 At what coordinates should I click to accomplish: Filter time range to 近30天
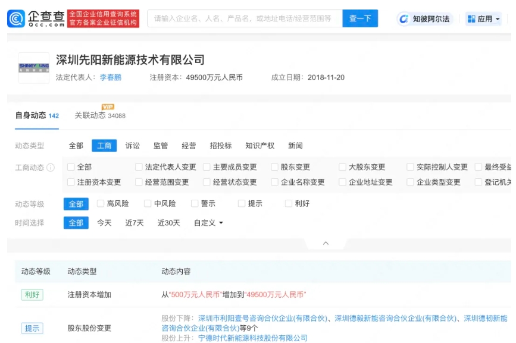[x=169, y=223]
